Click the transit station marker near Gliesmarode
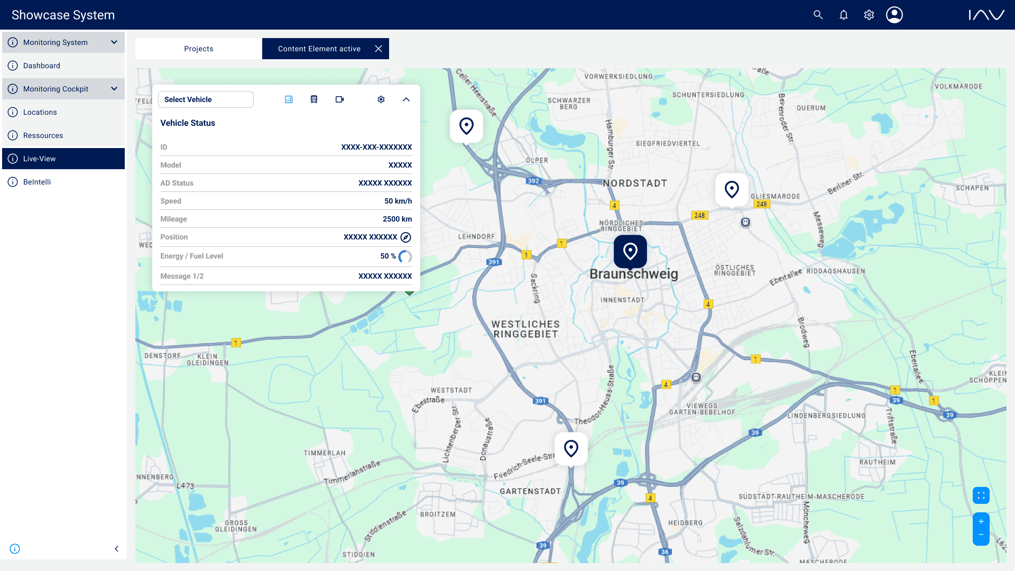 point(745,223)
